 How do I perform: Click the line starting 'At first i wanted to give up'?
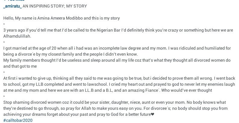tap(119, 78)
